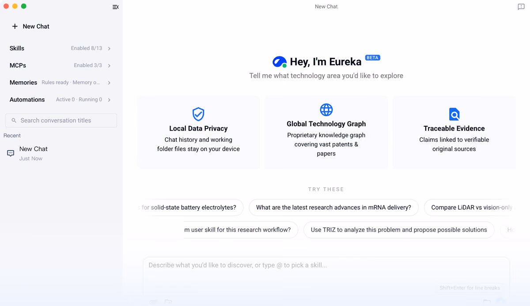Click the Enabled 8/13 status text
Viewport: 530px width, 306px height.
tap(87, 49)
